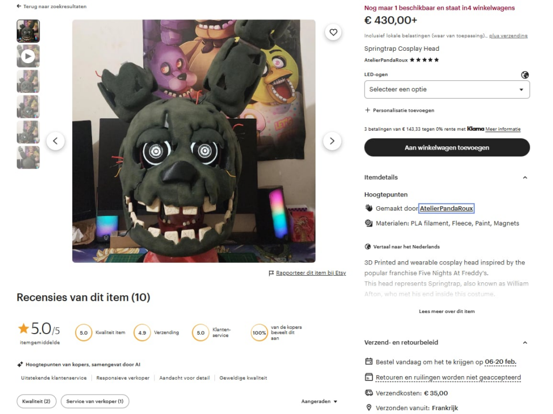553x414 pixels.
Task: Open Klarna Meer informatie link
Action: pyautogui.click(x=503, y=129)
